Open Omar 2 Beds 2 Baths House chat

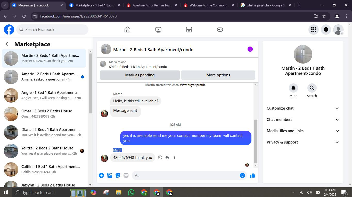point(44,114)
